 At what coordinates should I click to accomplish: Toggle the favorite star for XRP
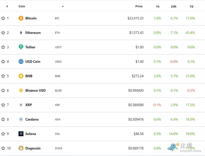3,105
